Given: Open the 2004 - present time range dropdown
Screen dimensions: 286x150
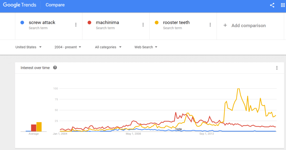Looking at the screenshot, I should click(x=68, y=47).
